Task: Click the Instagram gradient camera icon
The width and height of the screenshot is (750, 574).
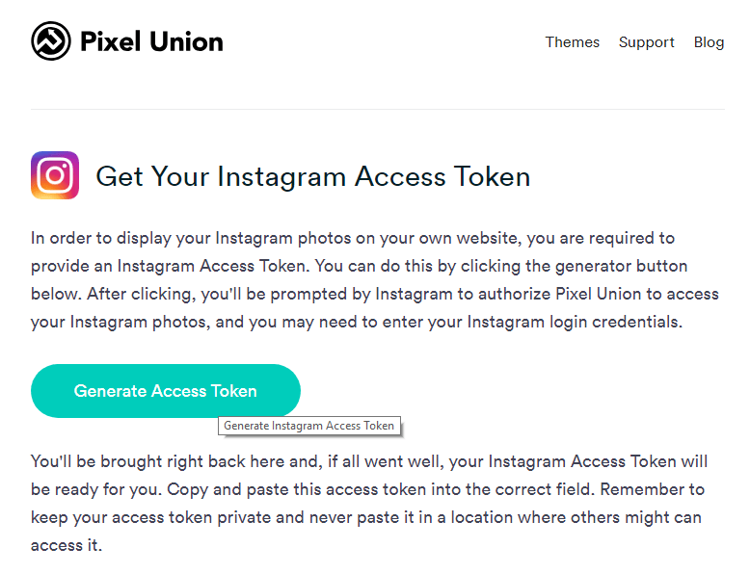Action: pos(55,175)
